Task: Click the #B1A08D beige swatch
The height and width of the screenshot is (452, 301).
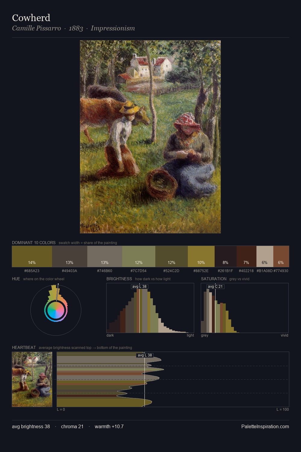Action: pyautogui.click(x=265, y=256)
